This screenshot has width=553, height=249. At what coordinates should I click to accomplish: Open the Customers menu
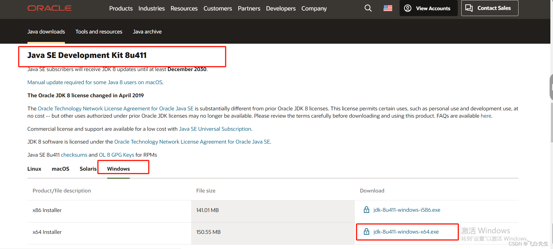coord(218,8)
